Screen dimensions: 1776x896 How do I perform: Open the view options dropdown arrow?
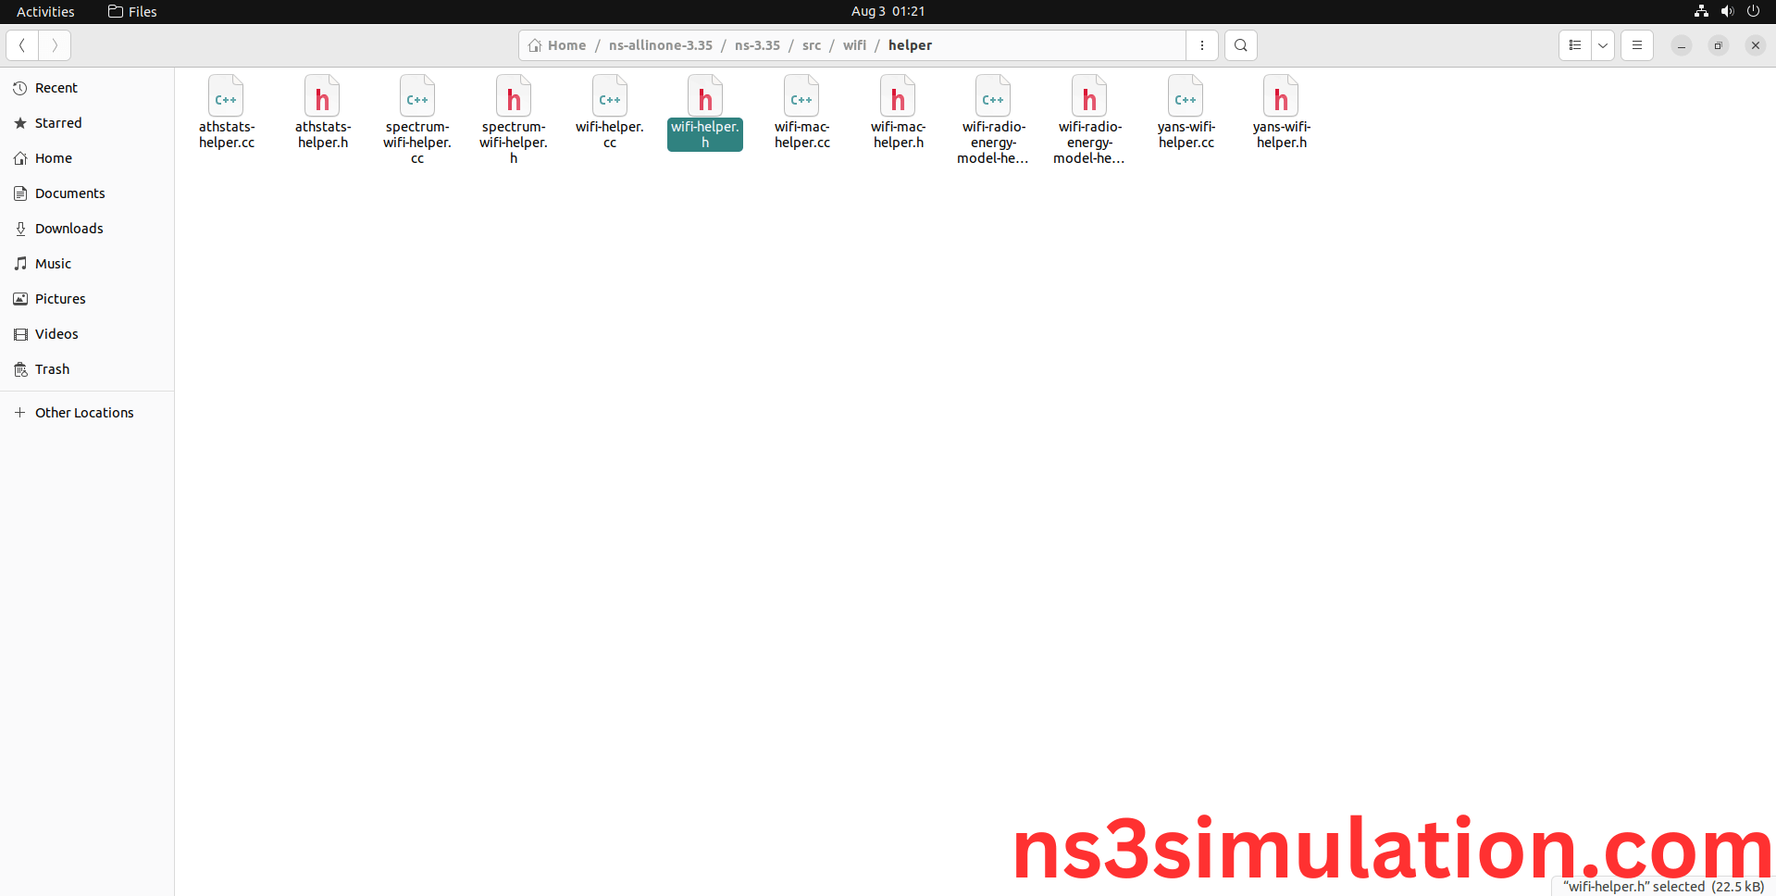tap(1603, 44)
